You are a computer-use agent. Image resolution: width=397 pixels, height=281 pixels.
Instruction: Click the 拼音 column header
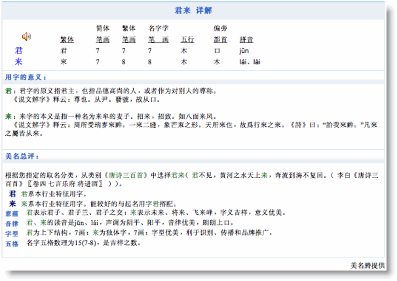pyautogui.click(x=246, y=39)
